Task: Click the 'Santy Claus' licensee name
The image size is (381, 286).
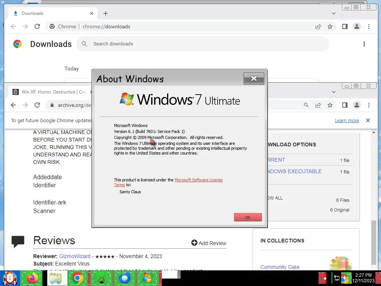Action: (x=130, y=192)
